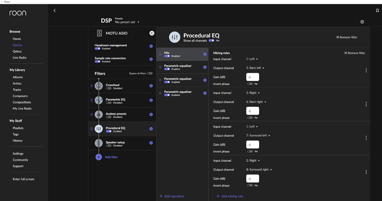Open Output channel 8: Surround right dropdown
The width and height of the screenshot is (382, 201).
click(x=259, y=169)
